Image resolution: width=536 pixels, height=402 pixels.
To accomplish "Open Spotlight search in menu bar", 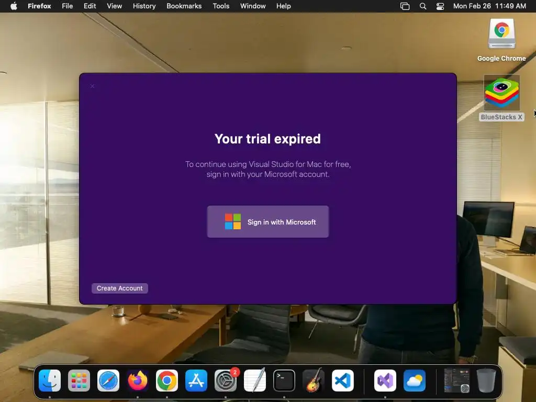I will point(423,6).
